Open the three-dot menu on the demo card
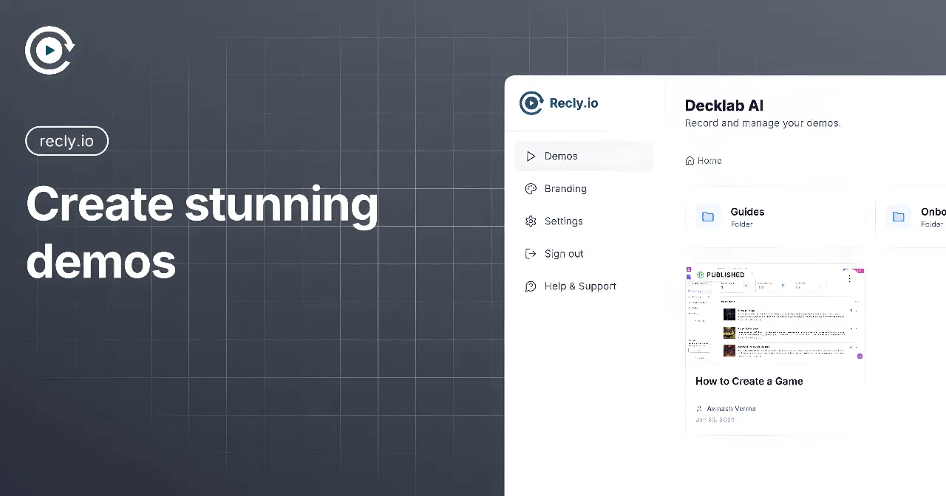946x496 pixels. coord(850,278)
